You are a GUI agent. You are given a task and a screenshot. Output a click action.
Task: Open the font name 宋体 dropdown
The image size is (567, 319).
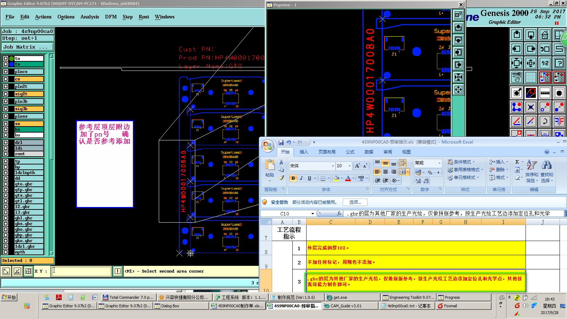pos(333,166)
